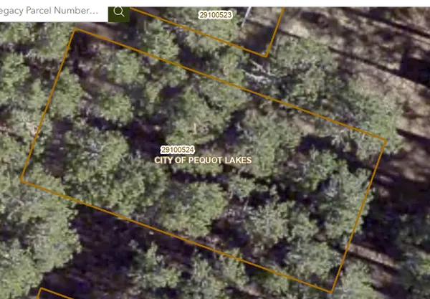Click the CITY OF PEQUOT LAKES owner label
430x299 pixels.
[x=203, y=160]
